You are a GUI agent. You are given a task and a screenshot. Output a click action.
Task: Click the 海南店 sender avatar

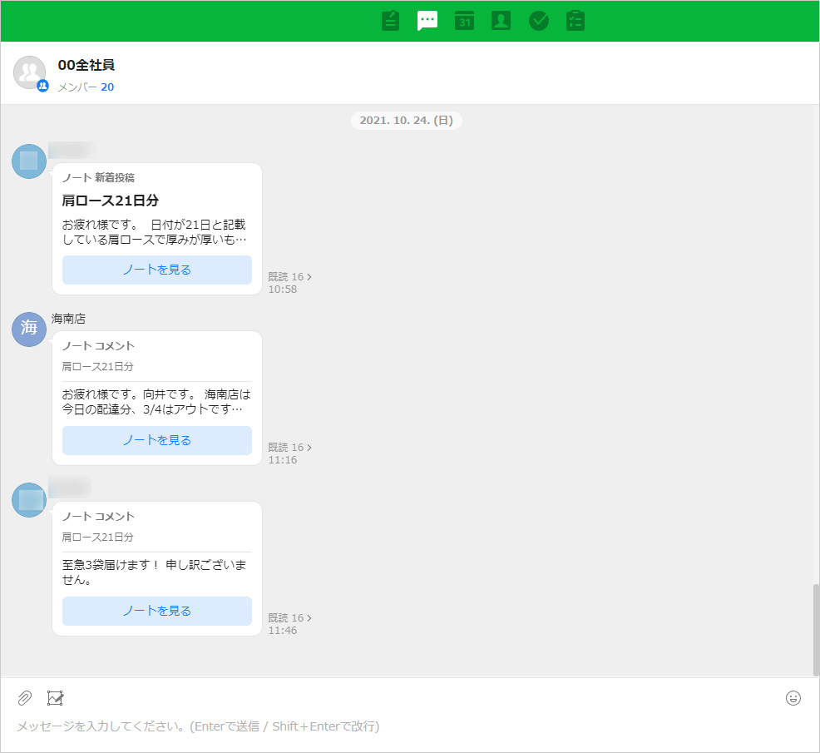(x=29, y=329)
